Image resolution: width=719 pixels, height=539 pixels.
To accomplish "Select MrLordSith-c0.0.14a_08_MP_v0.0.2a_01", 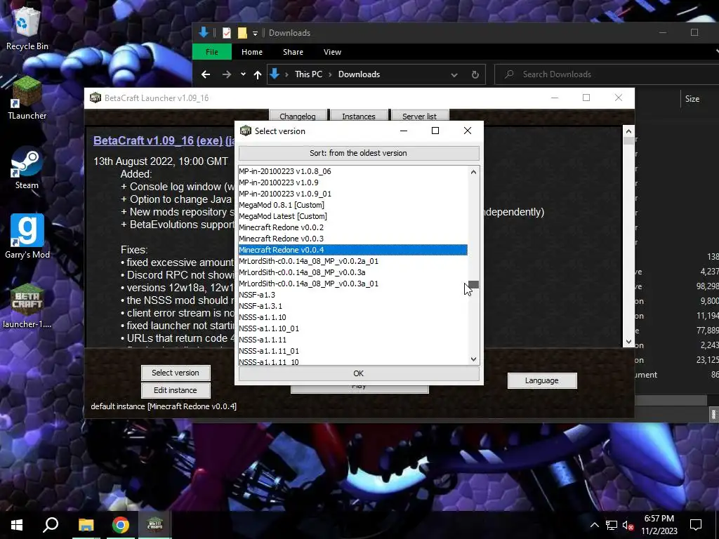I will tap(353, 261).
